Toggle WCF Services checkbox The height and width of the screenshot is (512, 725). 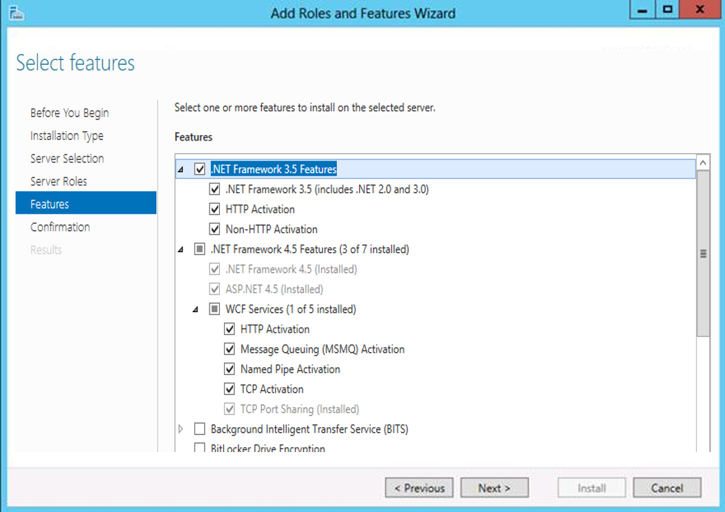(214, 309)
